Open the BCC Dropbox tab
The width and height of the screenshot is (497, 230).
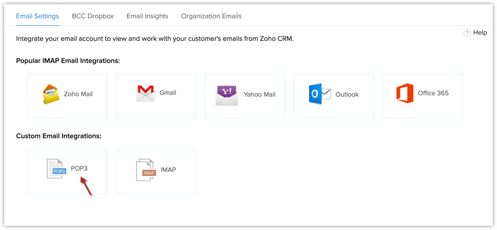(x=93, y=16)
